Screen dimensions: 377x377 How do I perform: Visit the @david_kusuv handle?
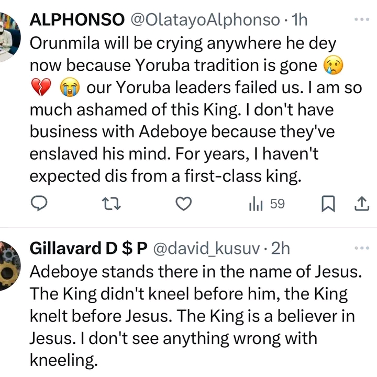coord(205,249)
